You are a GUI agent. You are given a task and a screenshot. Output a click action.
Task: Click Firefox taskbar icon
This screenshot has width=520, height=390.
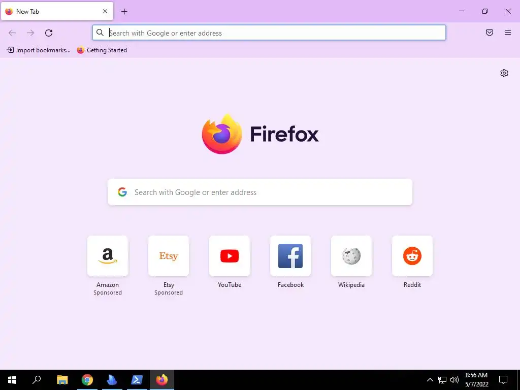162,380
